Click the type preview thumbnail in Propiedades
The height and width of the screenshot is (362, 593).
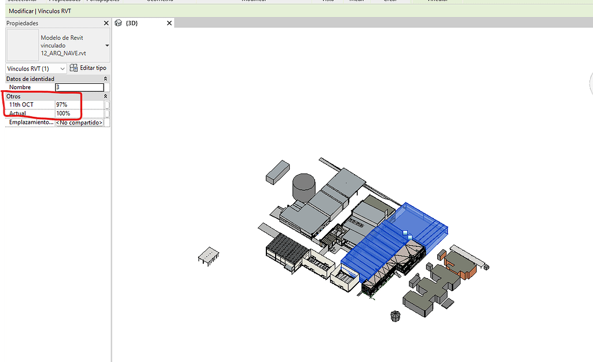point(23,45)
